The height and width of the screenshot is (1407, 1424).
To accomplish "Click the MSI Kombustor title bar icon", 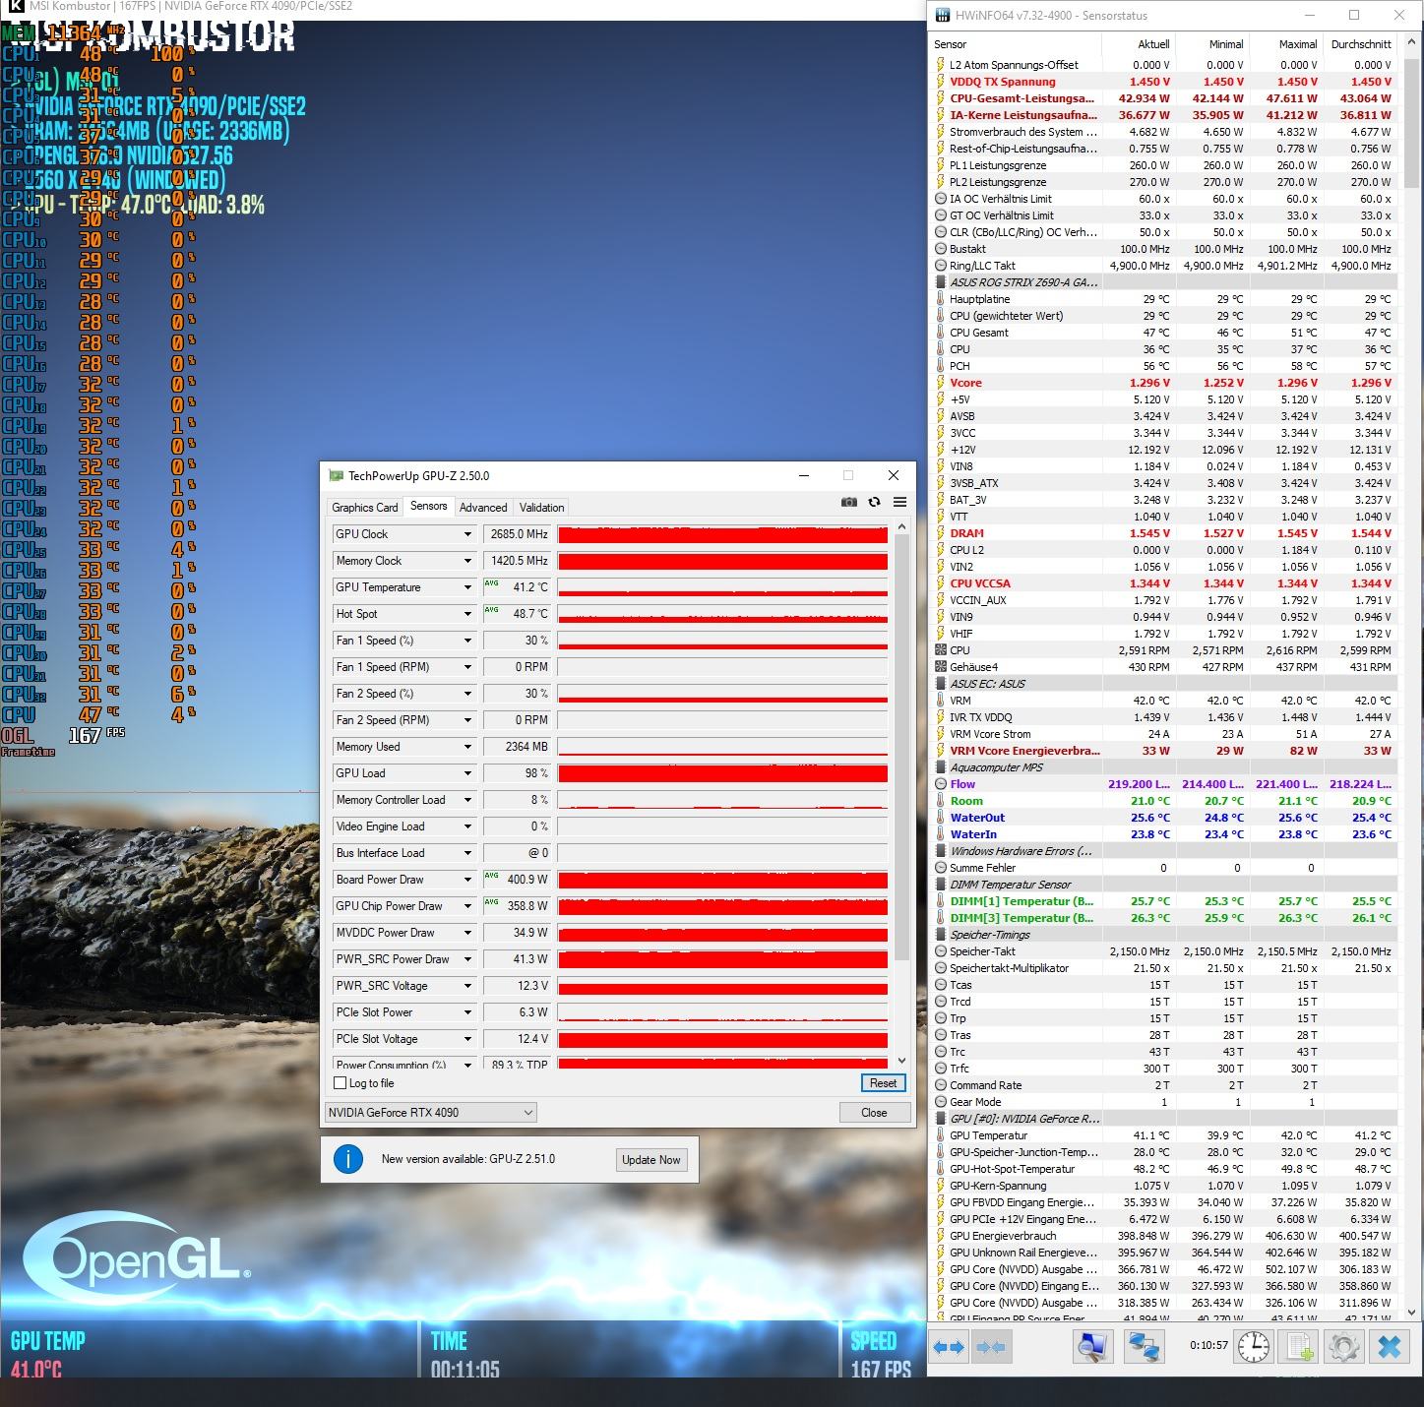I will (x=15, y=7).
